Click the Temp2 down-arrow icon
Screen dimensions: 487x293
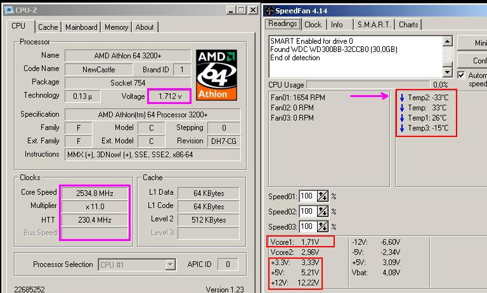point(402,98)
